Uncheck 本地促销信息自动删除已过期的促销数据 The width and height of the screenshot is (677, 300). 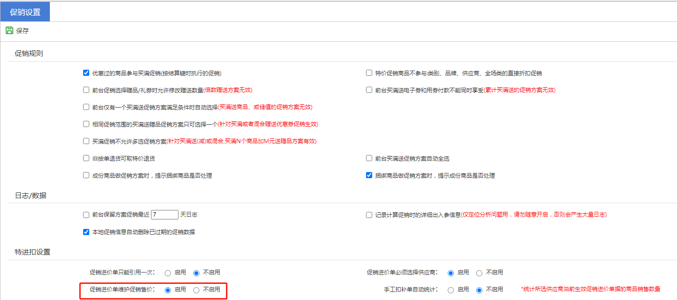(x=86, y=232)
